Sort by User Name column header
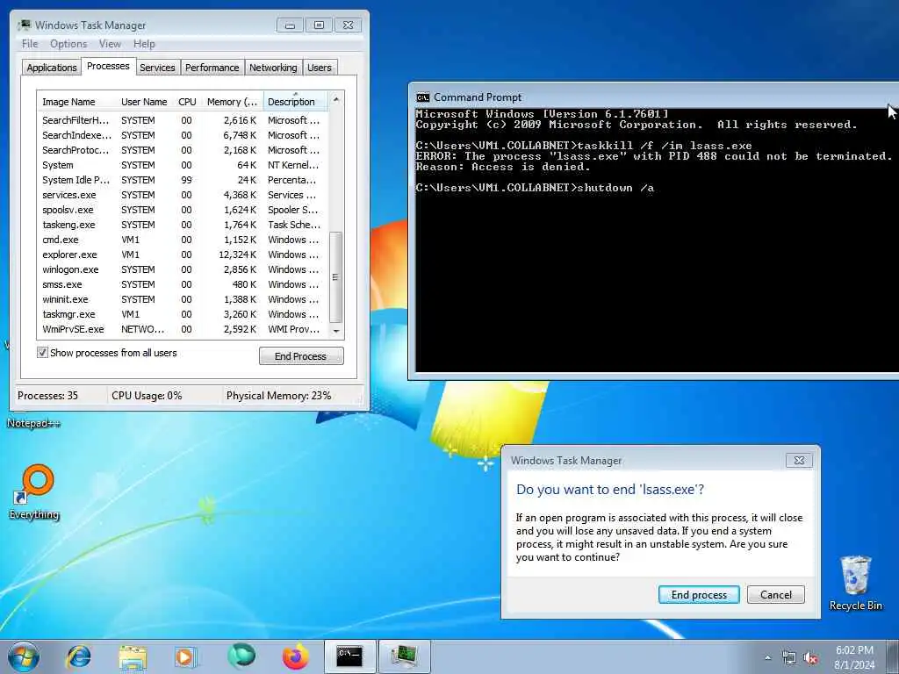 coord(145,102)
